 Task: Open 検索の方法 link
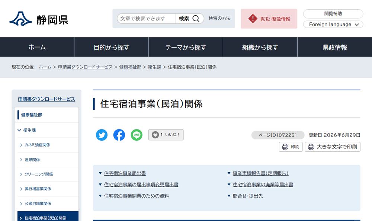[219, 18]
